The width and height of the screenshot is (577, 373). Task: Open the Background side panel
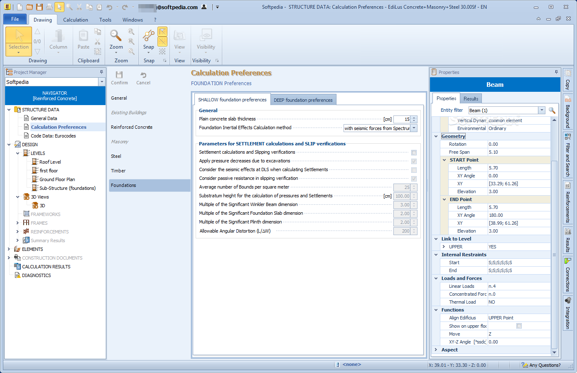pos(567,111)
